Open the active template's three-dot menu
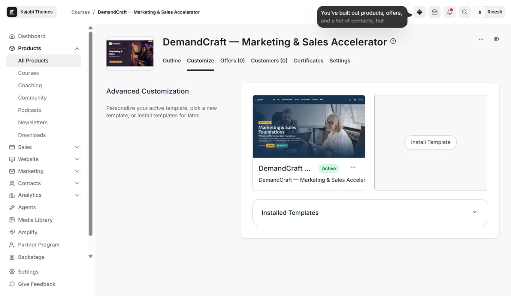The width and height of the screenshot is (511, 296). coord(353,167)
